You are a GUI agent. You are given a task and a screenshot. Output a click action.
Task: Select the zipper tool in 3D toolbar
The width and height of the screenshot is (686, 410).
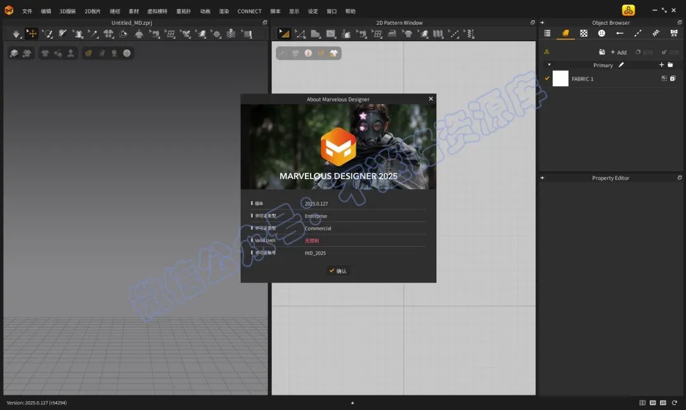pos(231,34)
